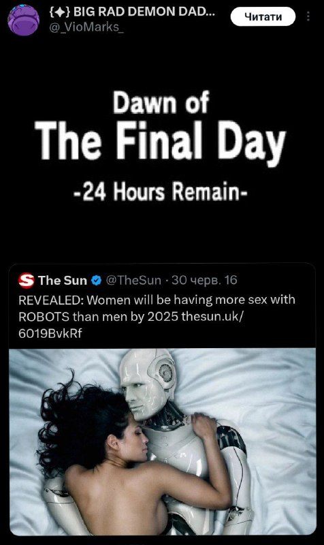Open BIG RAD DEMON DAD profile name
The image size is (324, 545).
(132, 12)
